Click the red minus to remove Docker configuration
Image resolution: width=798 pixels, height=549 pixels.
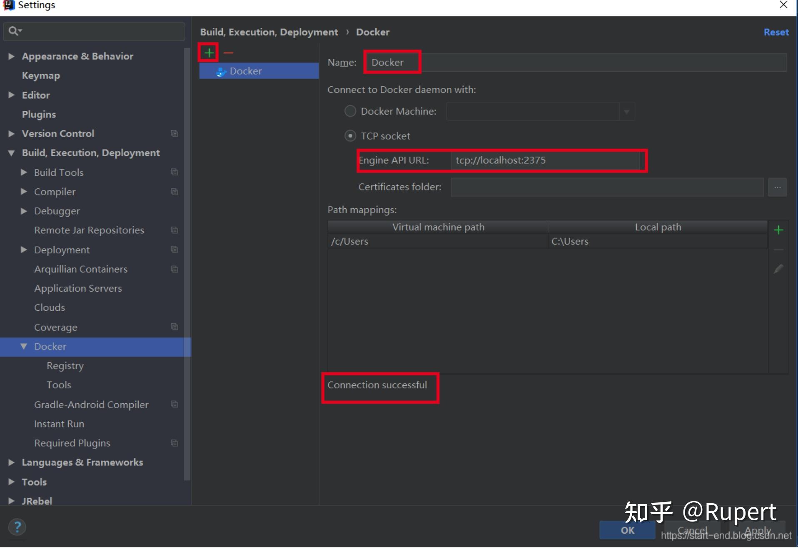coord(228,52)
